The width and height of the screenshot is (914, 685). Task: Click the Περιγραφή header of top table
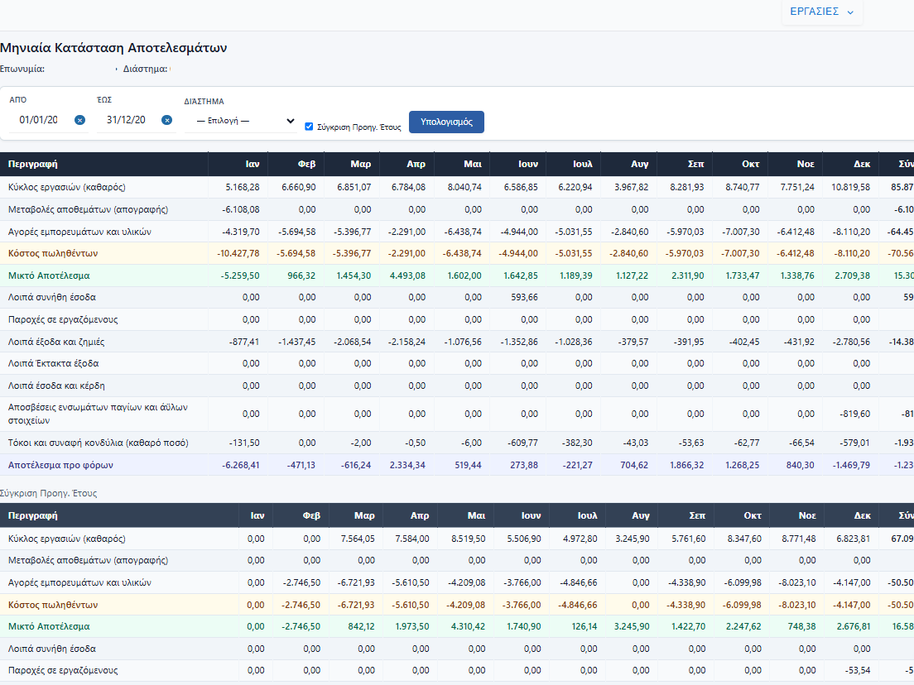(32, 165)
